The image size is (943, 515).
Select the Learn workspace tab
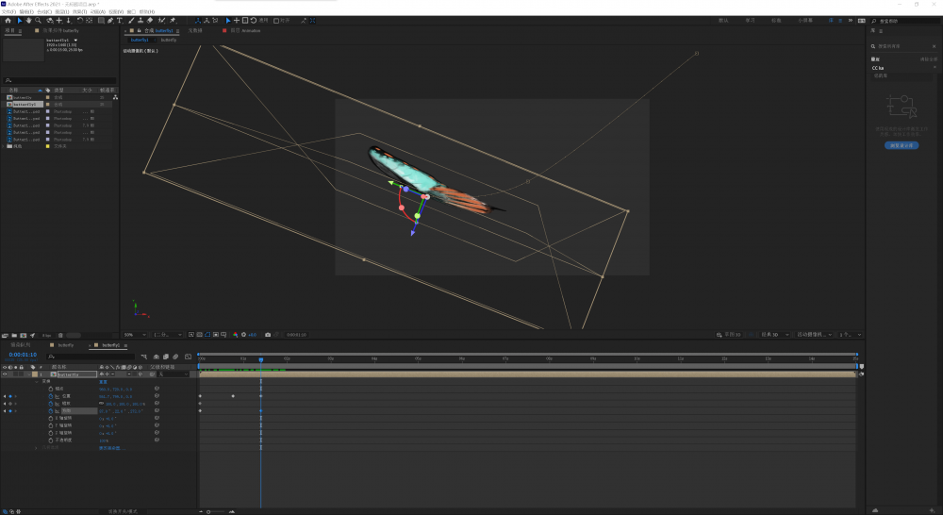750,21
